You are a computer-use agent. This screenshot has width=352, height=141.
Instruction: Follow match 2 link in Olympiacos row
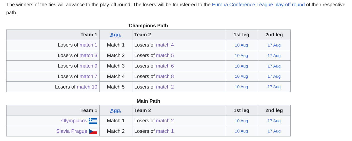165,121
